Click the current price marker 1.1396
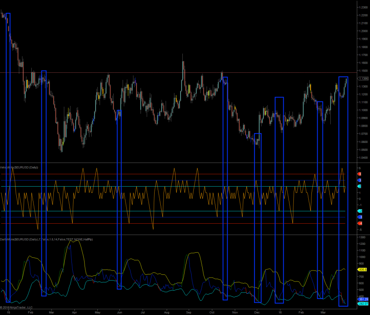Image resolution: width=370 pixels, height=315 pixels. [363, 79]
